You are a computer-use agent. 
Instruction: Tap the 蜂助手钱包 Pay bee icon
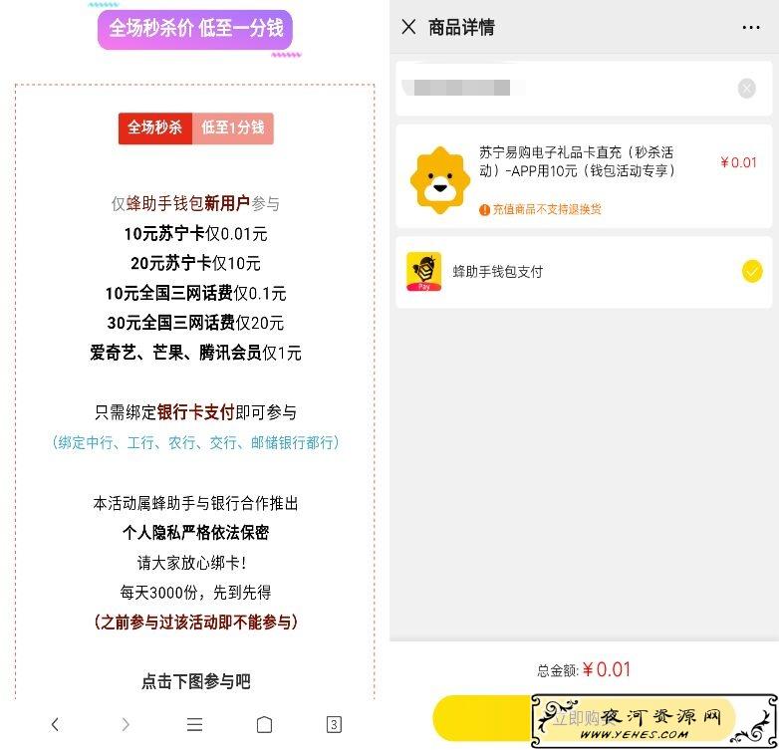(x=423, y=272)
